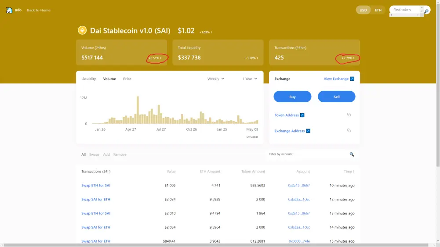Viewport: 440px width, 247px height.
Task: Click the Uniswap unicorn logo icon
Action: coord(9,10)
